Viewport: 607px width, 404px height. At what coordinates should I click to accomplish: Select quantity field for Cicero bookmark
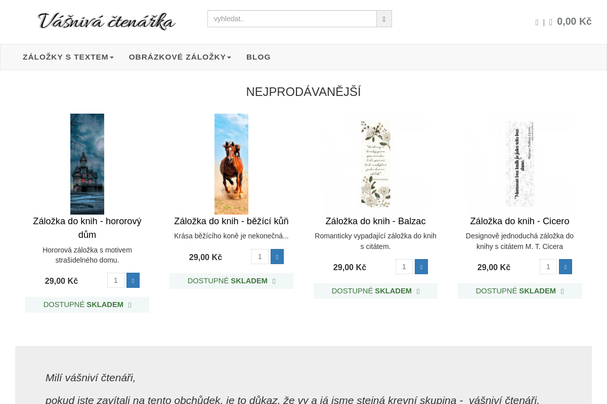coord(548,267)
